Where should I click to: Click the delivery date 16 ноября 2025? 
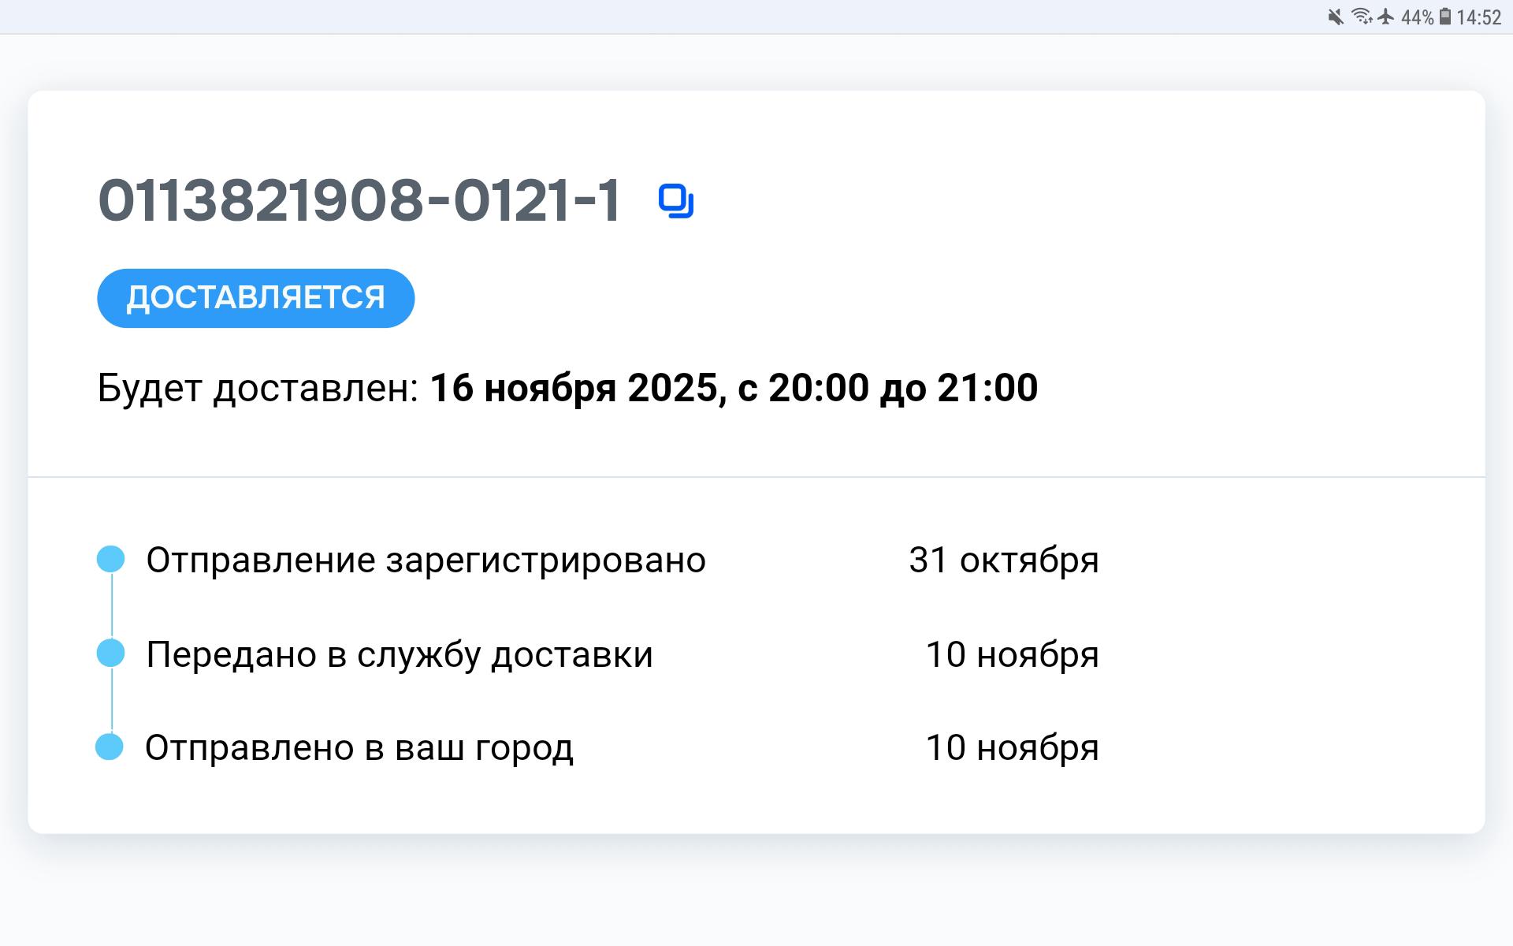point(574,388)
